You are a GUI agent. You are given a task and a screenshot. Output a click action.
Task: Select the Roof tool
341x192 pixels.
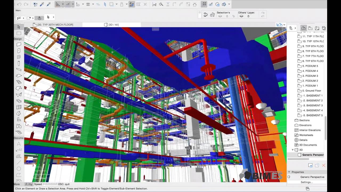click(19, 88)
